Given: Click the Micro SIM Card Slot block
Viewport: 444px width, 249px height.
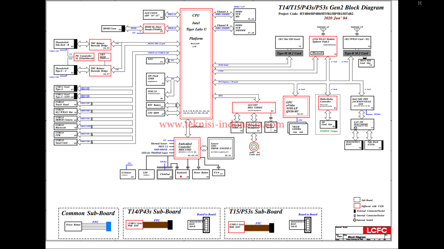Looking at the screenshot, I should tap(366, 63).
